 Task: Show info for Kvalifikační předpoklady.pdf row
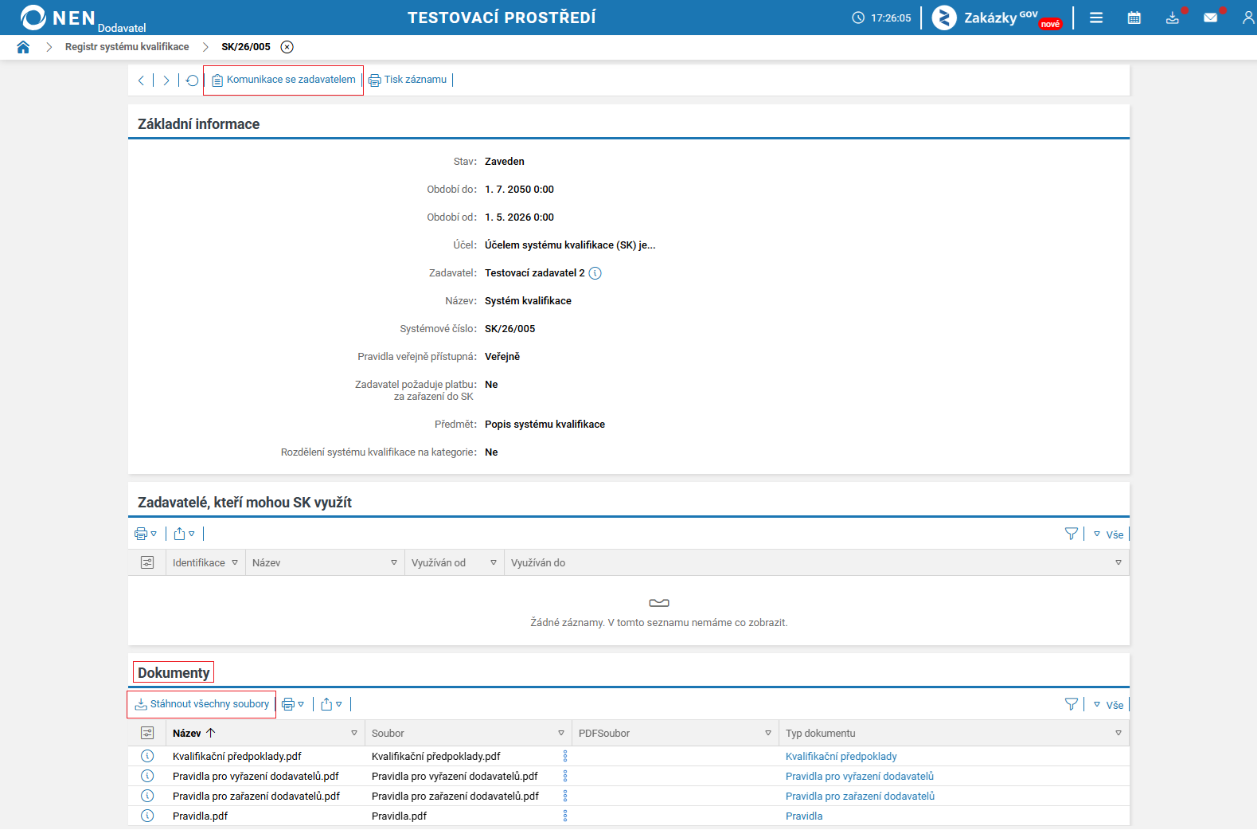pyautogui.click(x=147, y=756)
